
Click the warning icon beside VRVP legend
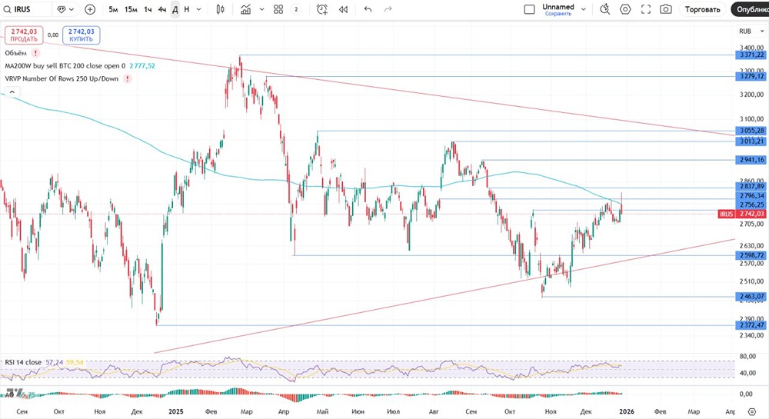click(x=128, y=78)
